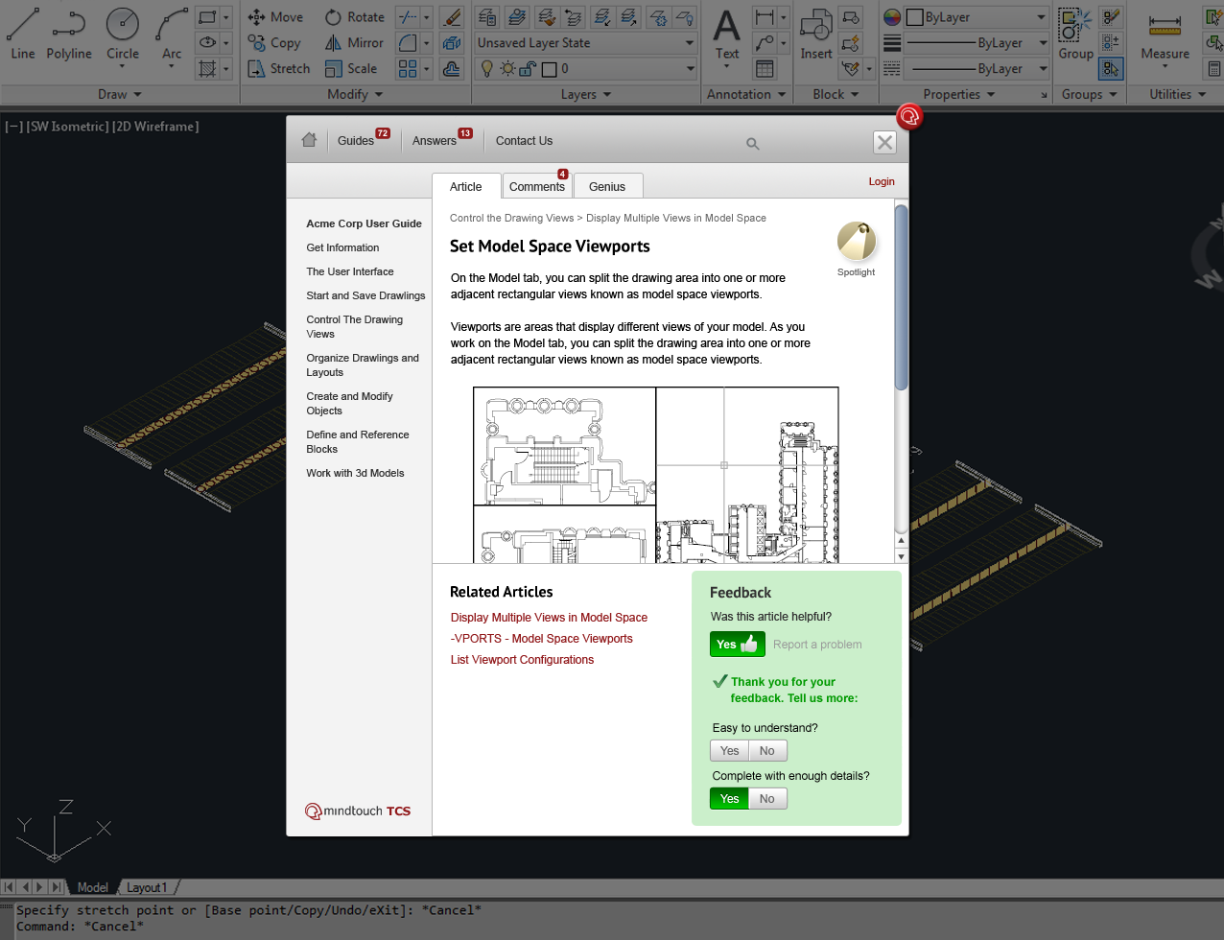Image resolution: width=1224 pixels, height=940 pixels.
Task: Open Work with 3d Models guide
Action: [355, 473]
